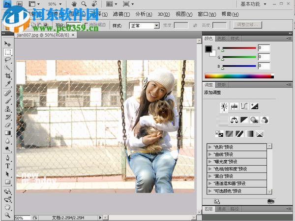Select the Blur tool
This screenshot has width=295, height=221.
7,141
